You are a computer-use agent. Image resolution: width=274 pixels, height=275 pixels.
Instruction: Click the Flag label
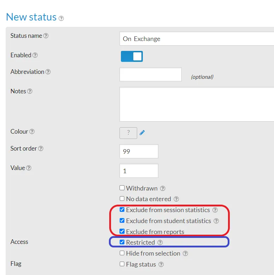tap(16, 264)
